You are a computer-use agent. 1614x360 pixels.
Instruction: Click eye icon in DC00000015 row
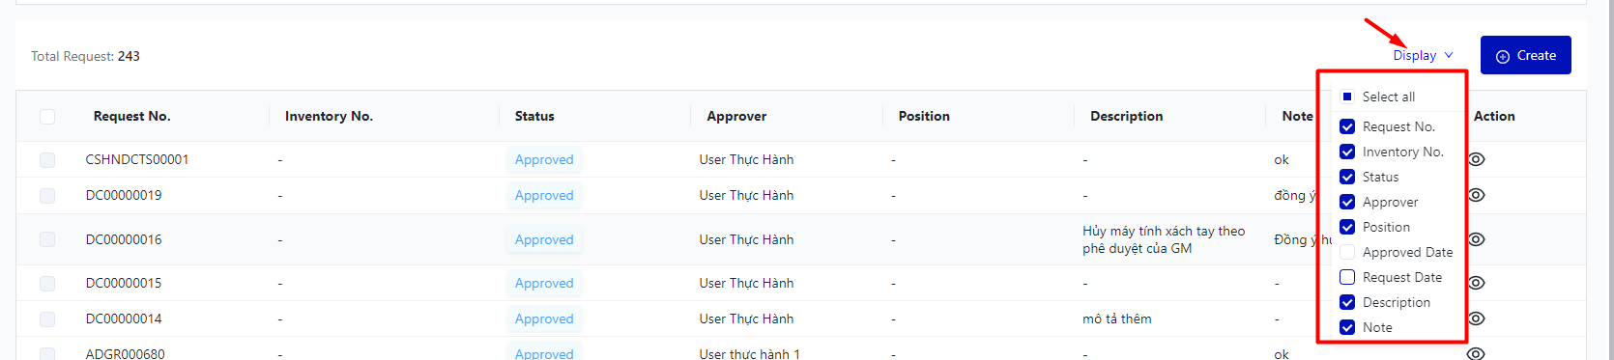(x=1477, y=283)
